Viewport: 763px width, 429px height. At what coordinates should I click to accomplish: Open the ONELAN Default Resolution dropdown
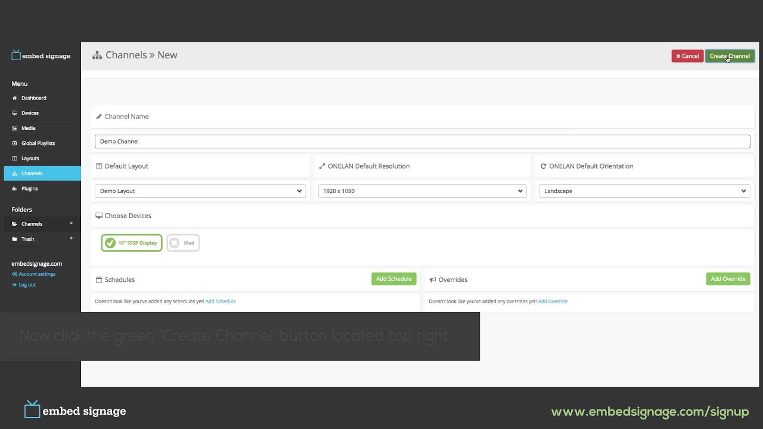coord(422,191)
